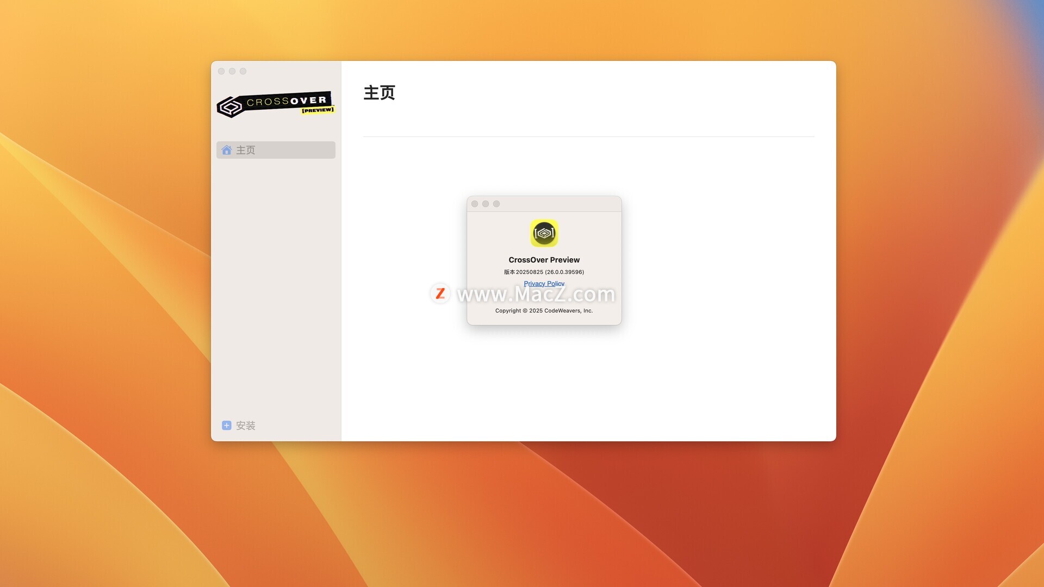
Task: Minimize the About CrossOver Preview dialog
Action: coord(486,204)
